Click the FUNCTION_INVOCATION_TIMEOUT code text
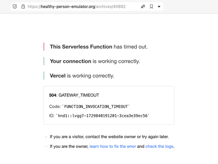Screen dimensions: 218x164 [96, 106]
